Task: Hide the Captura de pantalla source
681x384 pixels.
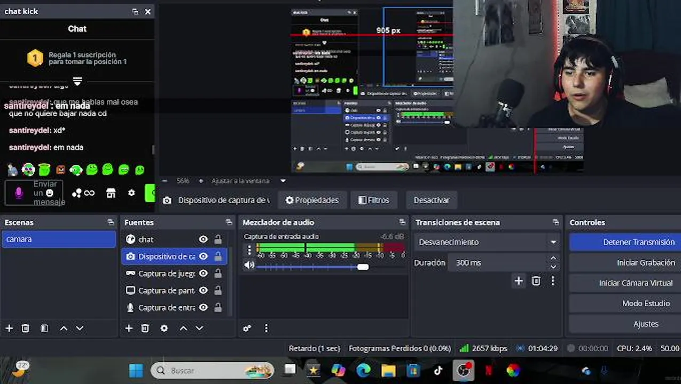Action: point(203,291)
